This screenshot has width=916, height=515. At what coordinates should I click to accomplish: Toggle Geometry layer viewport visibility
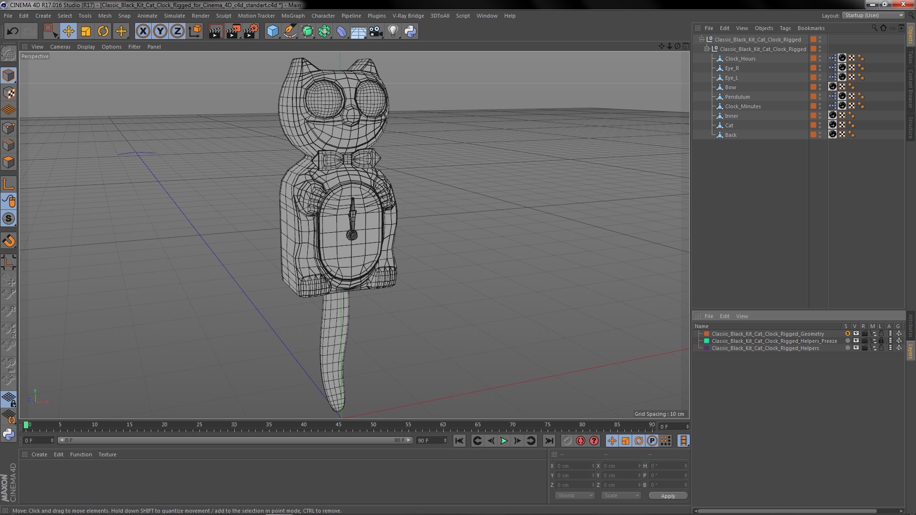point(856,334)
